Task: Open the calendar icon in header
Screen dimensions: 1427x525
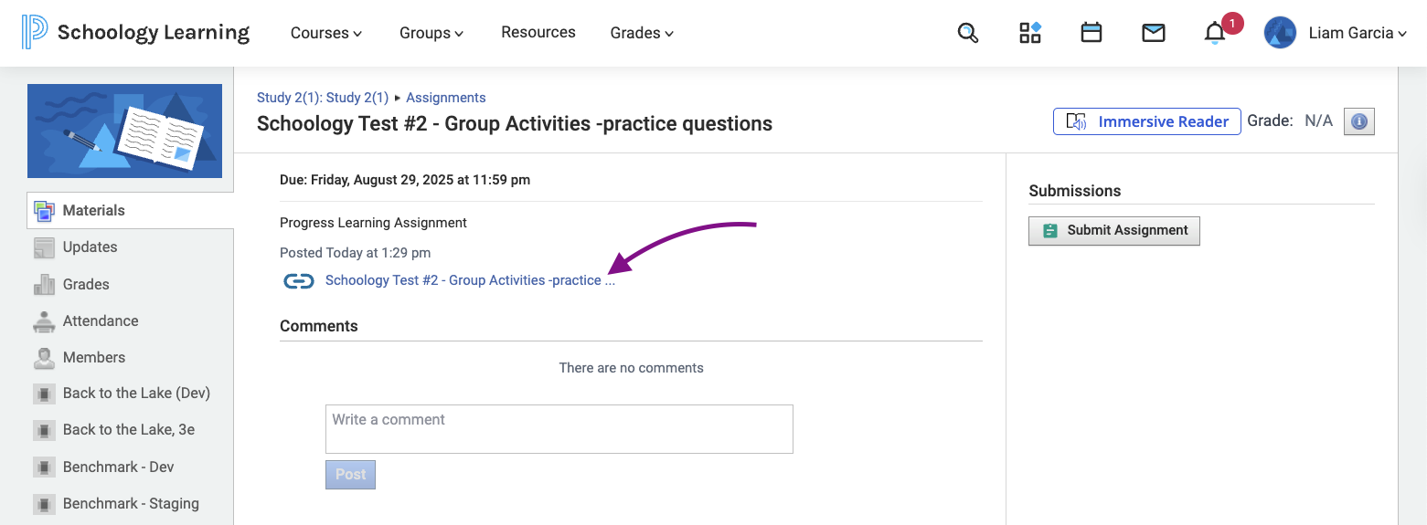Action: 1091,33
